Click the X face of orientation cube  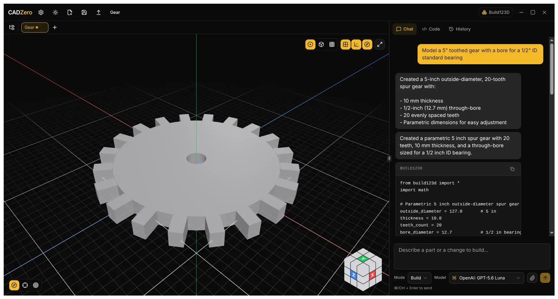tap(372, 275)
